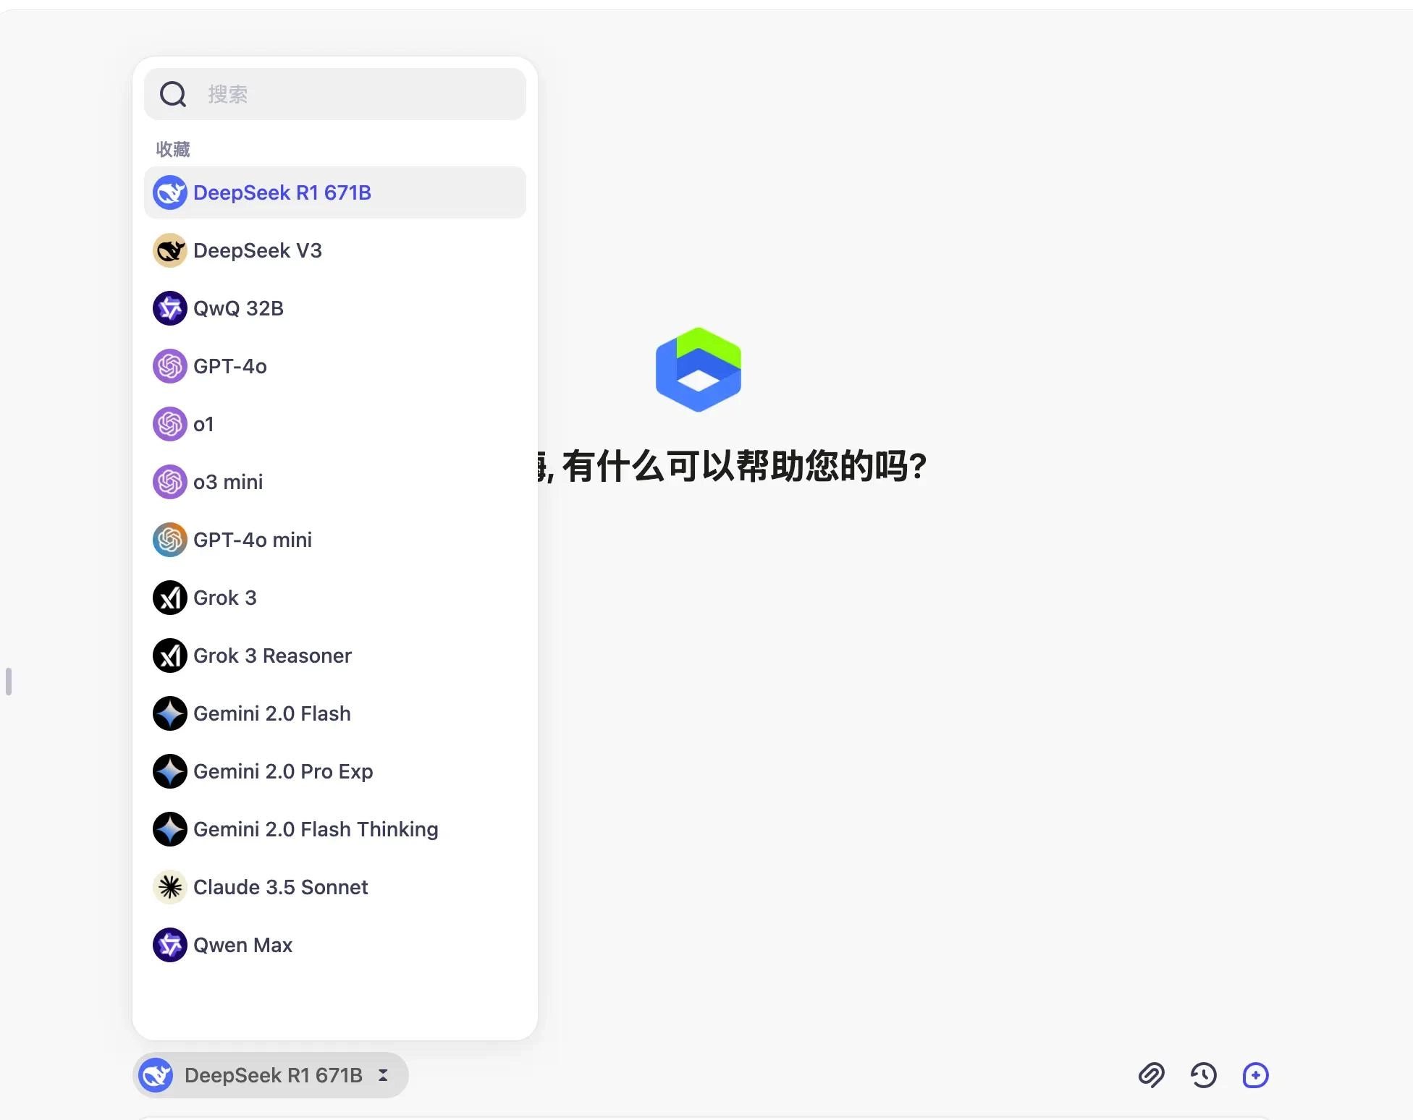The height and width of the screenshot is (1120, 1413).
Task: Choose the Qwen Max label
Action: coord(242,945)
